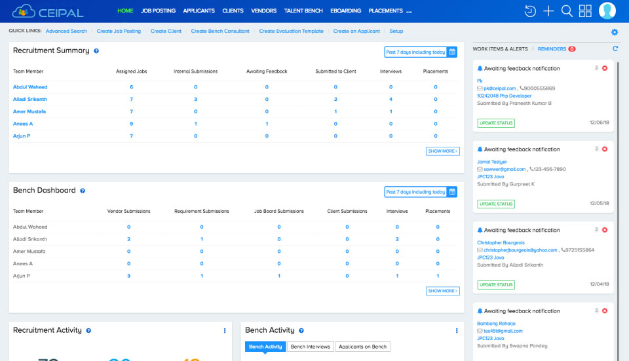Open the user profile avatar
Image resolution: width=629 pixels, height=361 pixels.
(607, 11)
